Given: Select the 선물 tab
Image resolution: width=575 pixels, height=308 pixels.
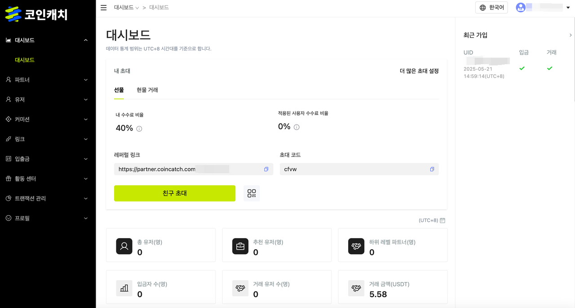Looking at the screenshot, I should point(119,90).
